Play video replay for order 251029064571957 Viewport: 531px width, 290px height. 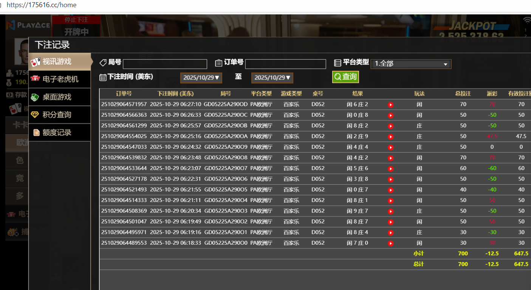[390, 105]
